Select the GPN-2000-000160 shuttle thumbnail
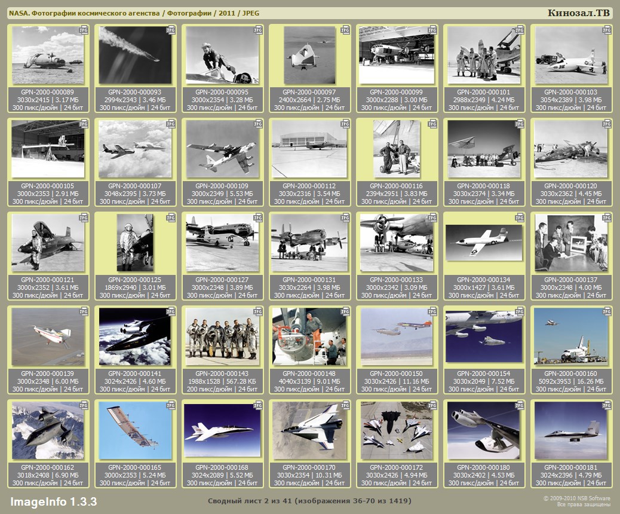The height and width of the screenshot is (514, 620). 569,336
